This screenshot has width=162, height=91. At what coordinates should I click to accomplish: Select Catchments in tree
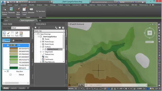(49, 59)
